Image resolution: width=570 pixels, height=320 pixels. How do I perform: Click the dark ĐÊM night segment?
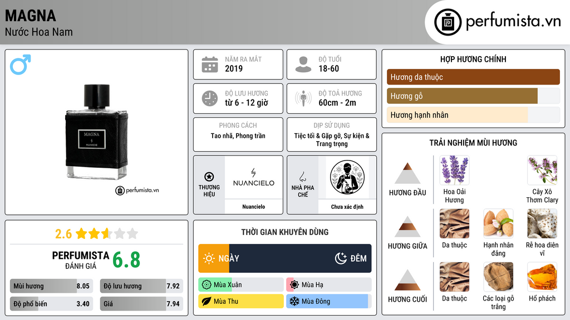click(300, 258)
